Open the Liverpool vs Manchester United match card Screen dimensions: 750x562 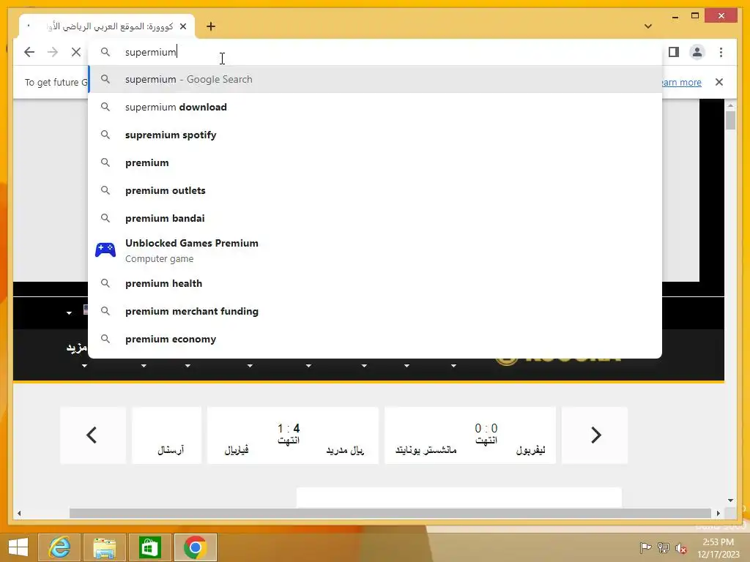[x=470, y=435]
